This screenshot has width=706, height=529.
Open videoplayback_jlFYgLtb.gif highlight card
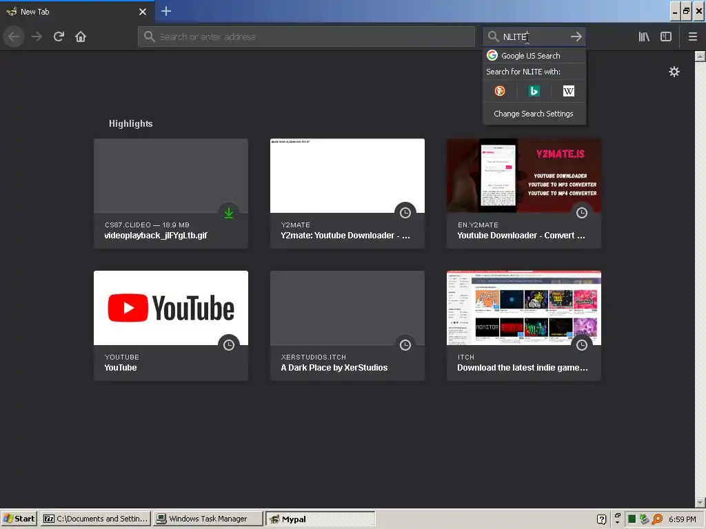171,194
